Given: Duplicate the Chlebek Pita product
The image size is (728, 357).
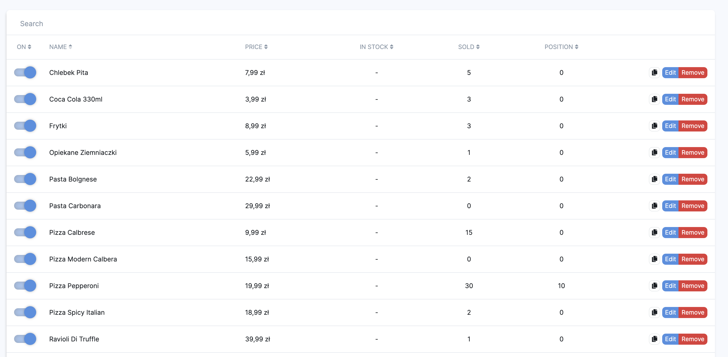Looking at the screenshot, I should coord(654,73).
